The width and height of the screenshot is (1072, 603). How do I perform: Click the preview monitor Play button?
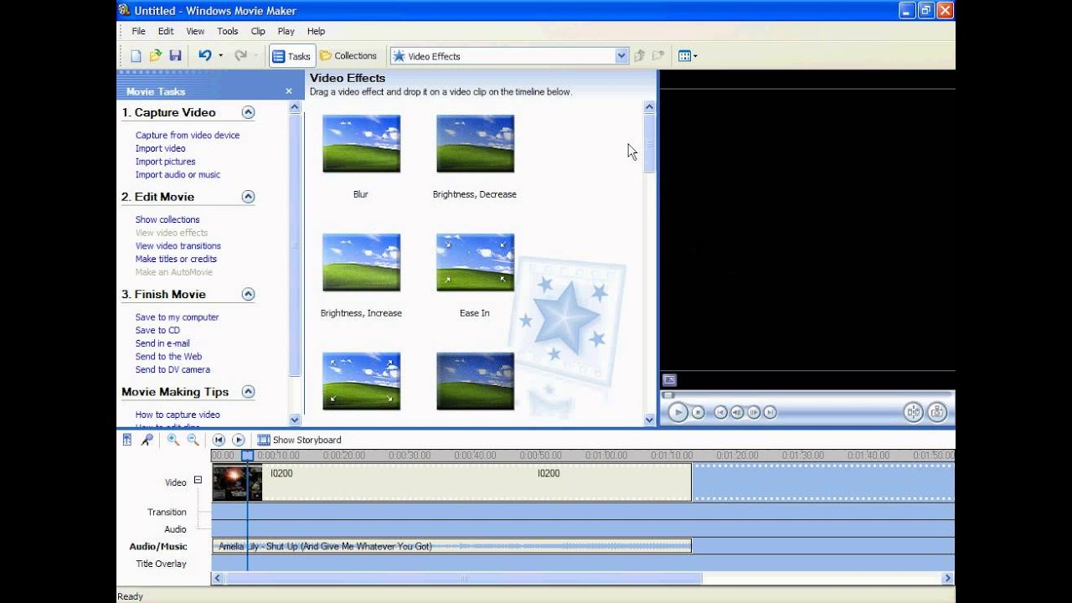pyautogui.click(x=678, y=412)
